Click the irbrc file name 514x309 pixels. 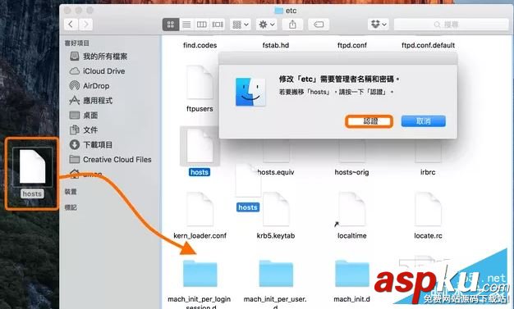[428, 172]
